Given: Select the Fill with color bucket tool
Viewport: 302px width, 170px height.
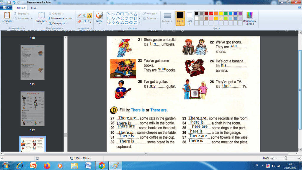Looking at the screenshot, I should click(x=84, y=15).
